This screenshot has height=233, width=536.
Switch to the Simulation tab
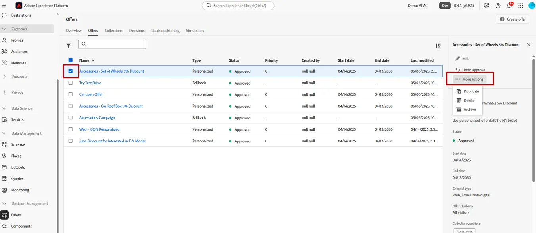click(x=195, y=31)
